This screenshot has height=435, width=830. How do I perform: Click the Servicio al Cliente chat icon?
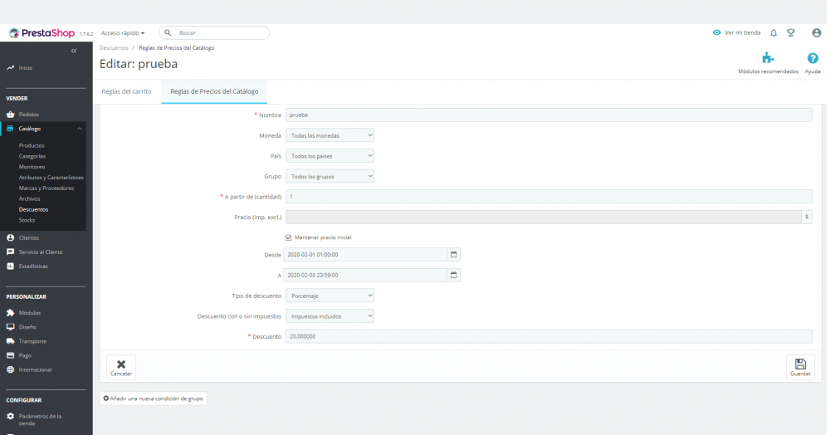[x=10, y=252]
